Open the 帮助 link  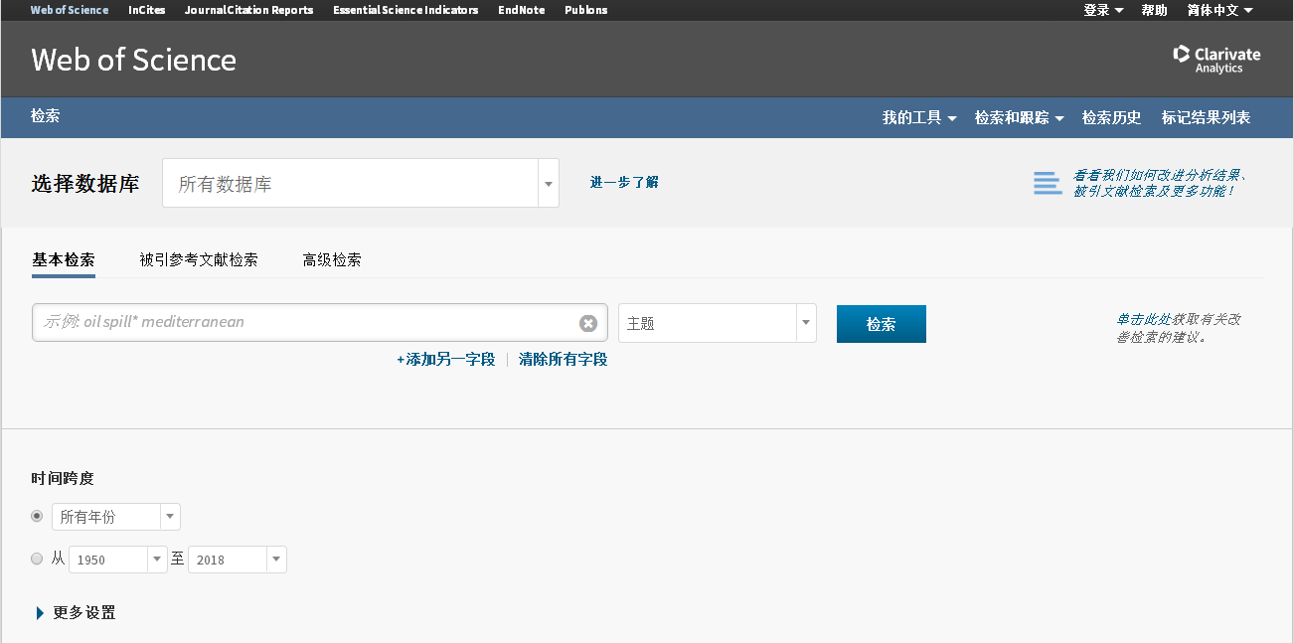[x=1154, y=10]
